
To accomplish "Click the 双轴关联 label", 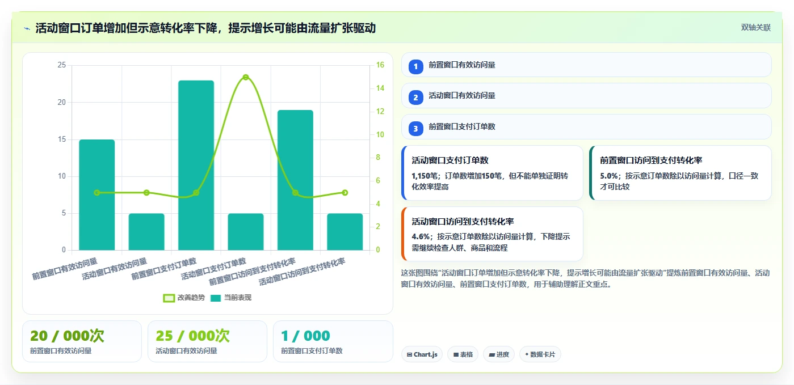I will (756, 28).
